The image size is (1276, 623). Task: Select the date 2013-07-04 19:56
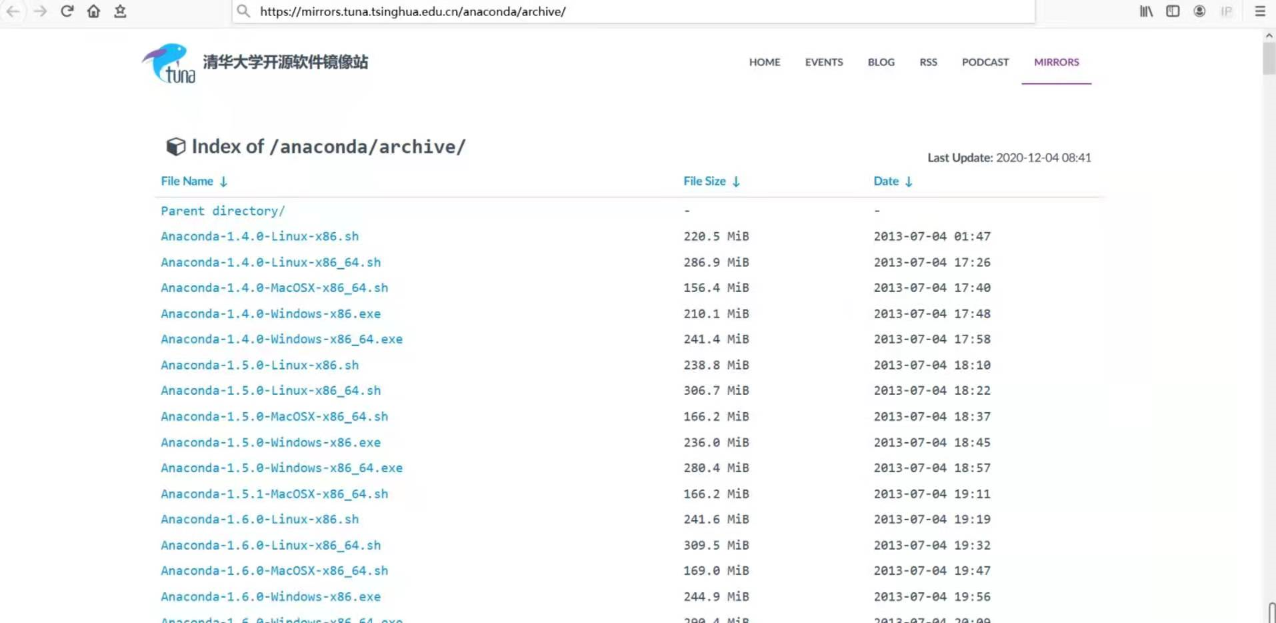[x=932, y=596]
